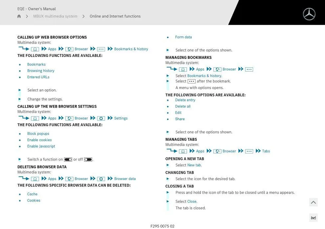Viewport: 325px width, 229px height.
Task: Click the globe browser icon under Deleting Browser Data
Action: pyautogui.click(x=69, y=179)
